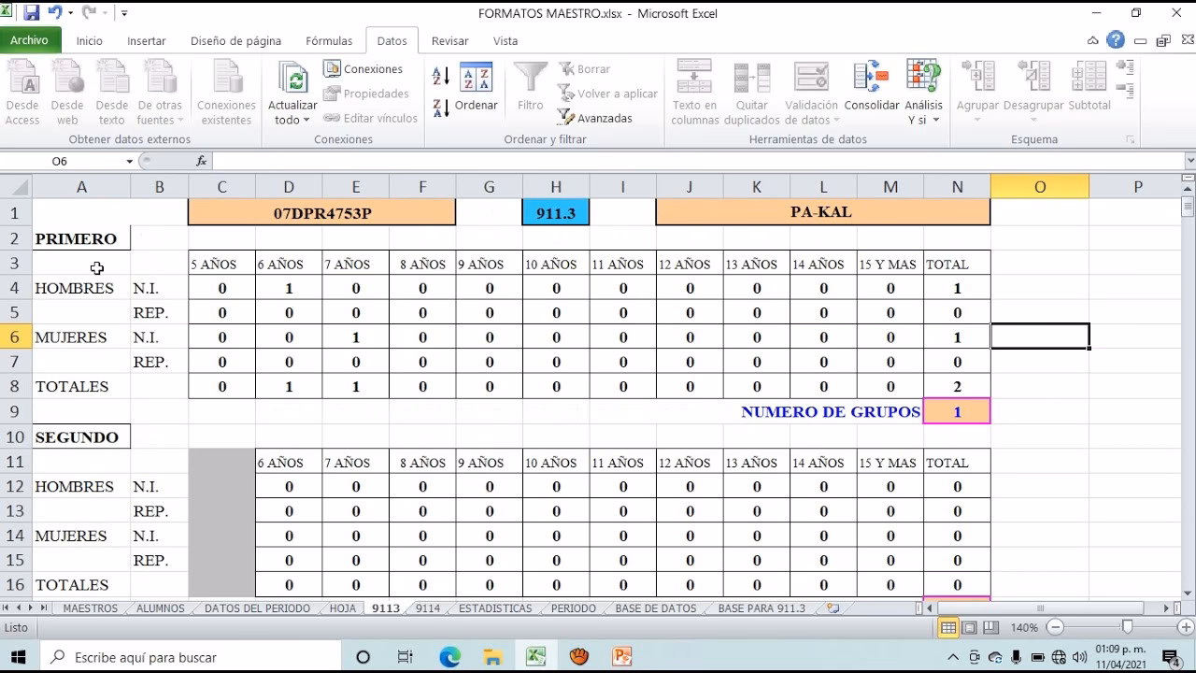Select the Ordenar A-Z sort icon

pyautogui.click(x=439, y=75)
